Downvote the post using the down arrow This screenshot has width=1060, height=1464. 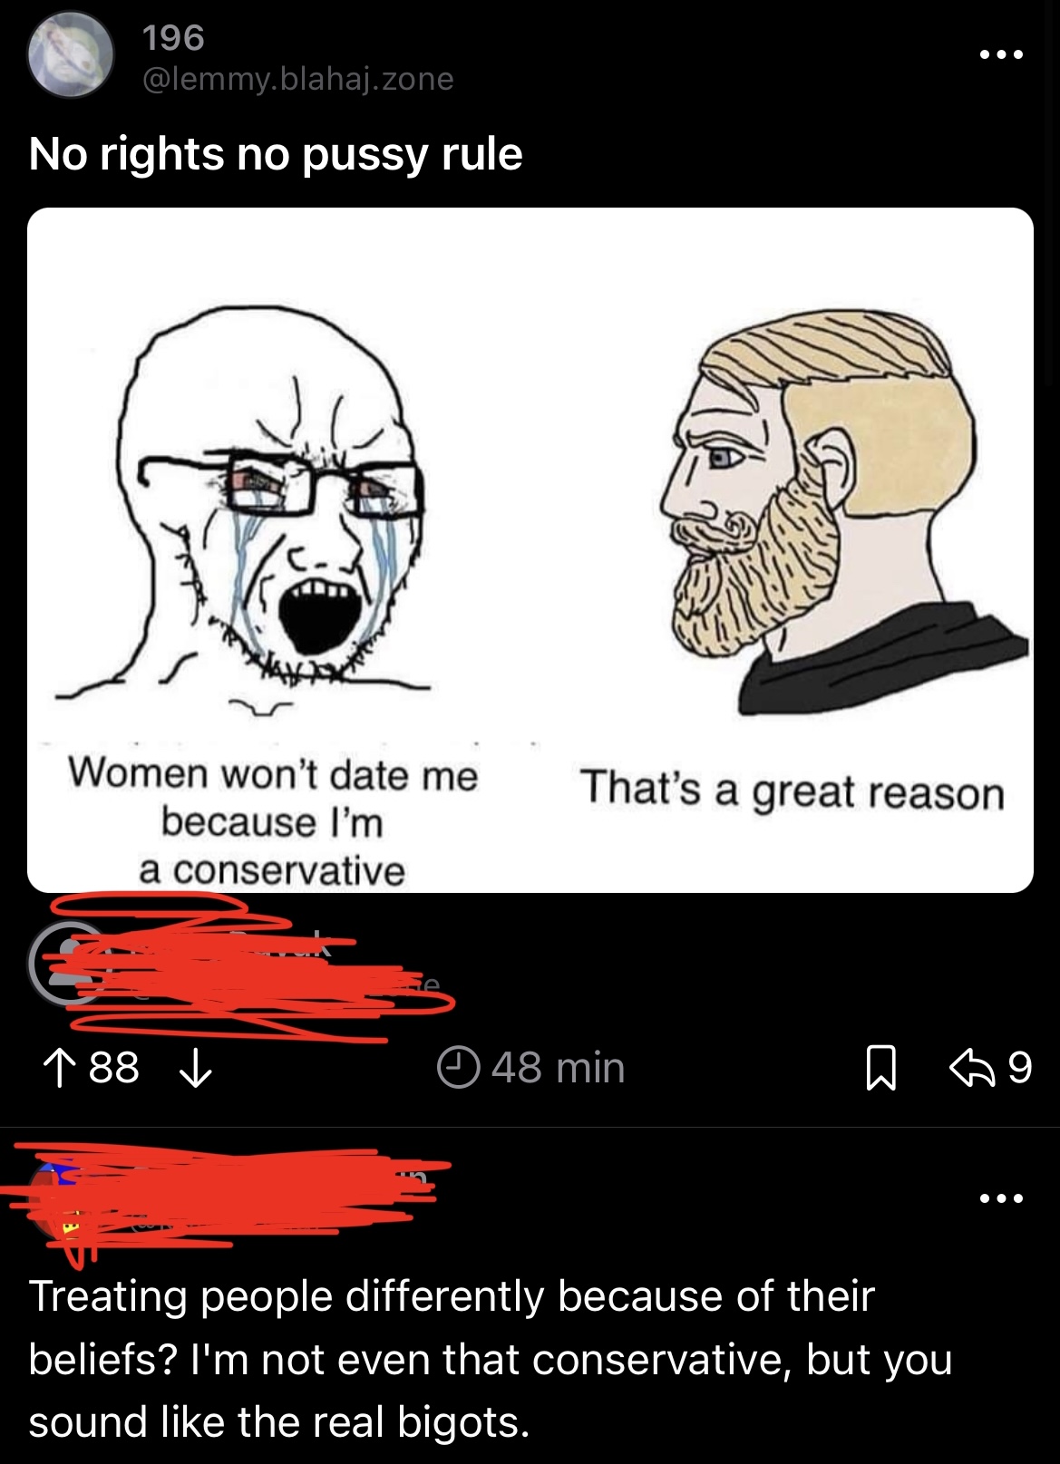click(195, 1068)
